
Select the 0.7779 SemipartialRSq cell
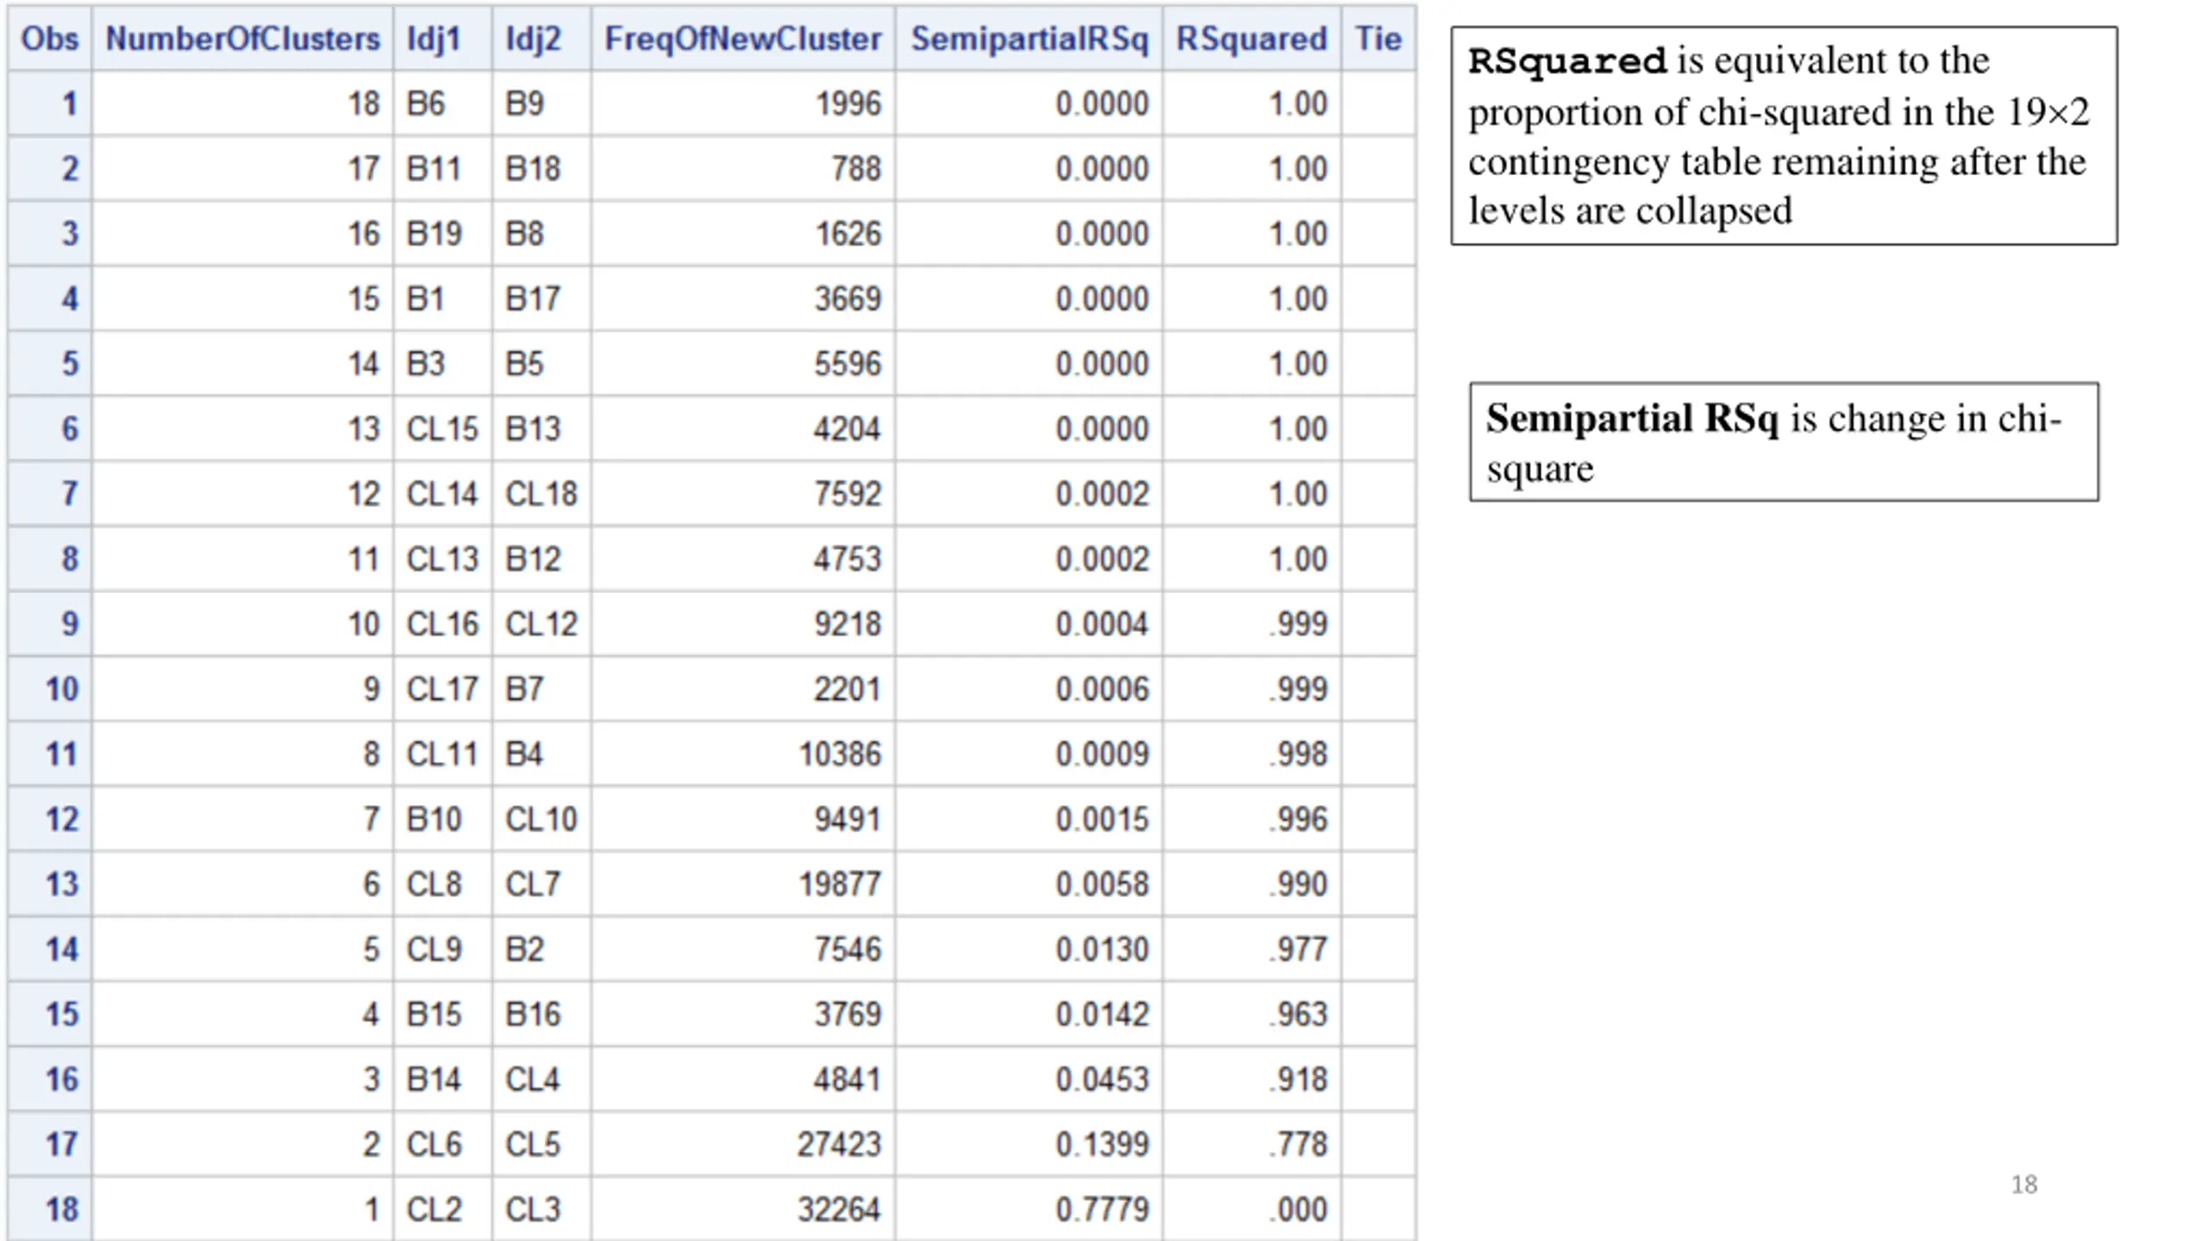click(1029, 1209)
